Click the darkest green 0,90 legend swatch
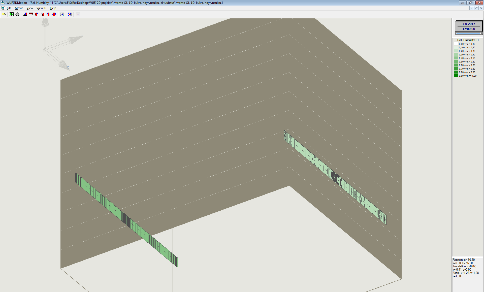Screen dimensions: 484x292 pyautogui.click(x=456, y=76)
